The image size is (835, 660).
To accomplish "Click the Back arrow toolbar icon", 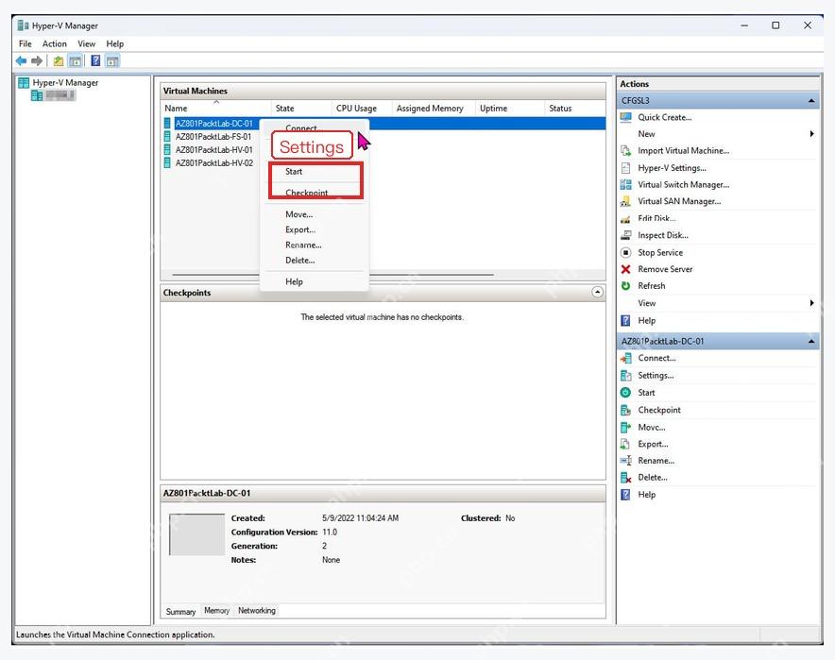I will point(22,61).
